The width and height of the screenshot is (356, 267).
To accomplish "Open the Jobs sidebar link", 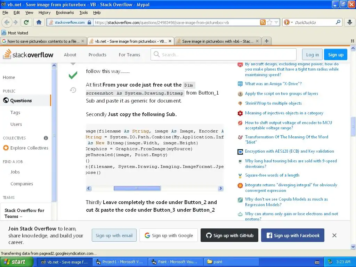I will (x=15, y=172).
